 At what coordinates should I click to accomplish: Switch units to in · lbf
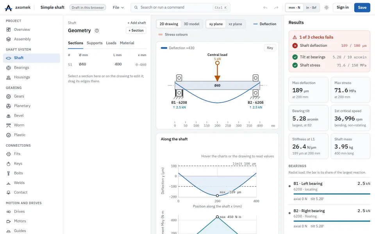tap(311, 8)
